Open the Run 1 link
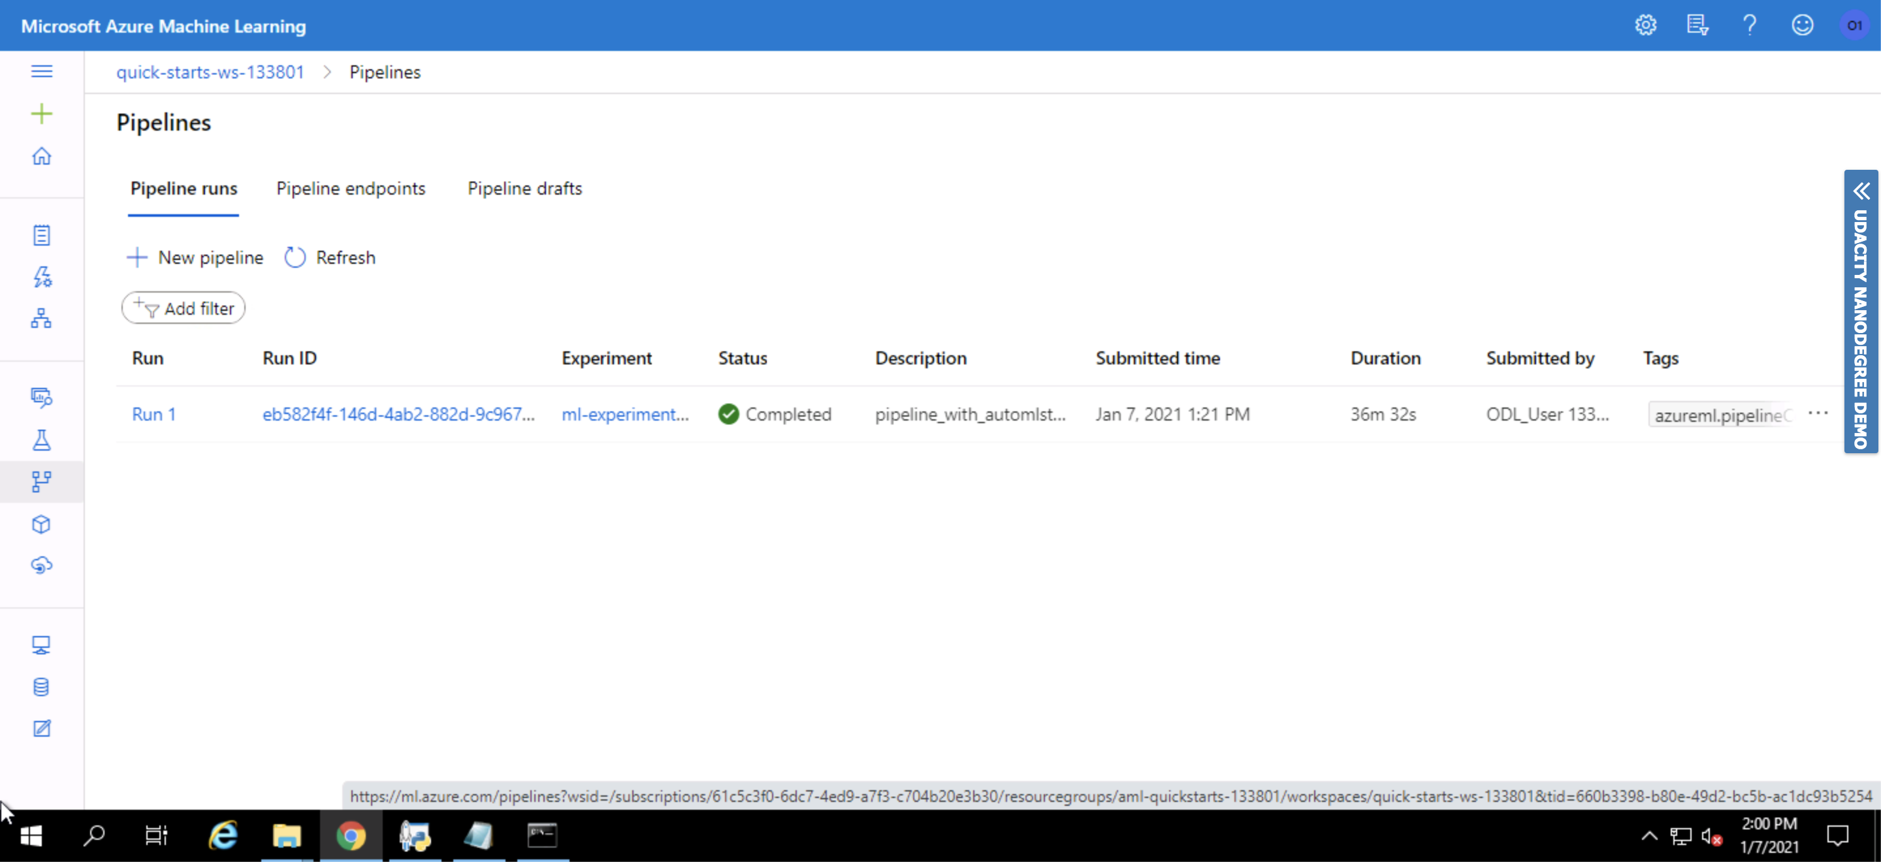Screen dimensions: 1881x862 (x=153, y=414)
